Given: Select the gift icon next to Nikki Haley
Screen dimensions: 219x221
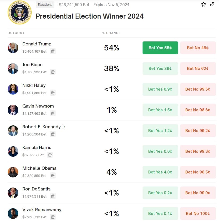Looking at the screenshot, I should [x=53, y=93].
